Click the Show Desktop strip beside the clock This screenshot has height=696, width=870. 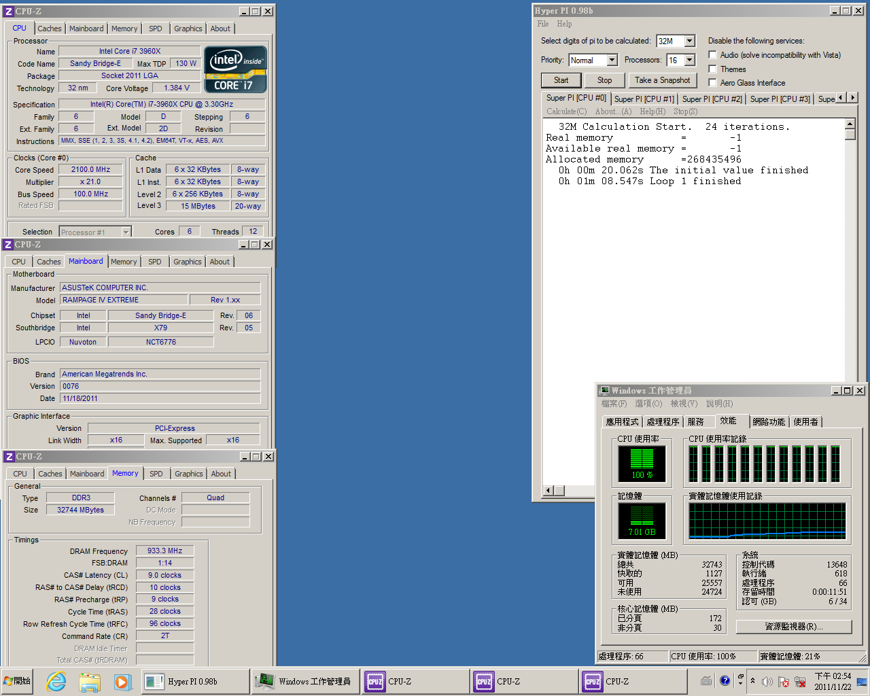coord(862,681)
